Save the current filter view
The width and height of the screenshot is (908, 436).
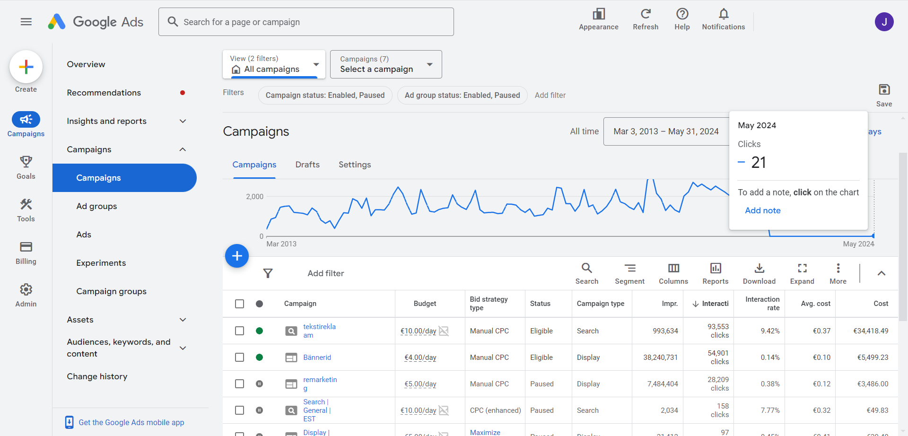(884, 95)
